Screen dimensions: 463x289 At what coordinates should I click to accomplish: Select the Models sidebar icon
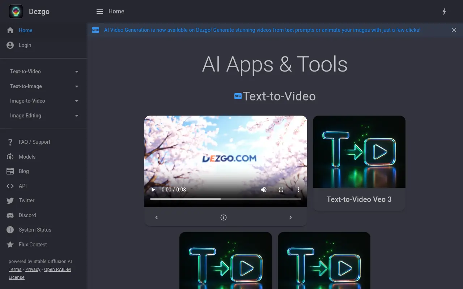pyautogui.click(x=10, y=157)
